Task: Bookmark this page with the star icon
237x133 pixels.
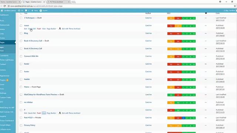Action: 235,6
